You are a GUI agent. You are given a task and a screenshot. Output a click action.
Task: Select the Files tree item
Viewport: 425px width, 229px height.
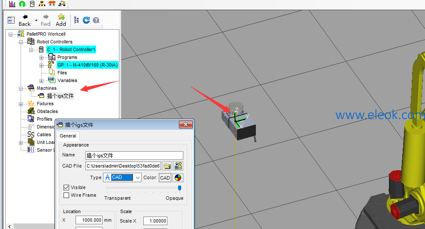[62, 73]
